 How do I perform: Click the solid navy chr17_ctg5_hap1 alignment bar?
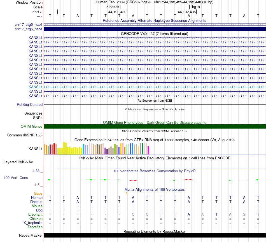point(155,29)
